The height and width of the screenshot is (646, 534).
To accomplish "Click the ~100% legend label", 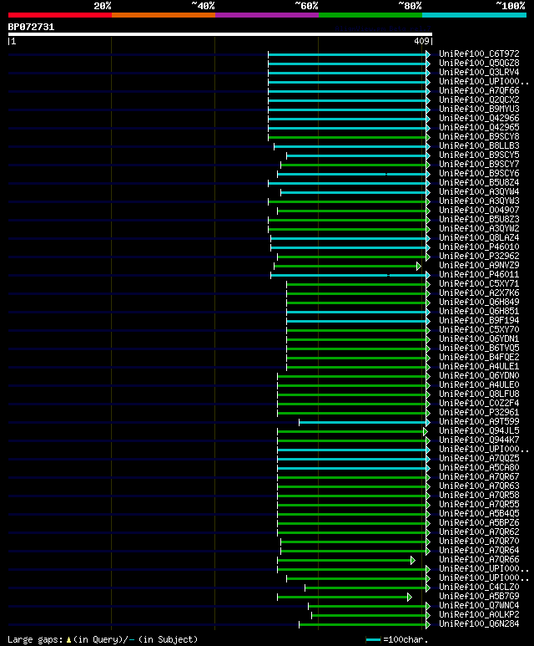I will [x=511, y=6].
